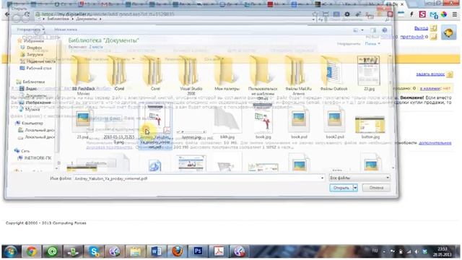
Task: Open the Файлы Mail.Ru Агента folder
Action: [x=298, y=75]
